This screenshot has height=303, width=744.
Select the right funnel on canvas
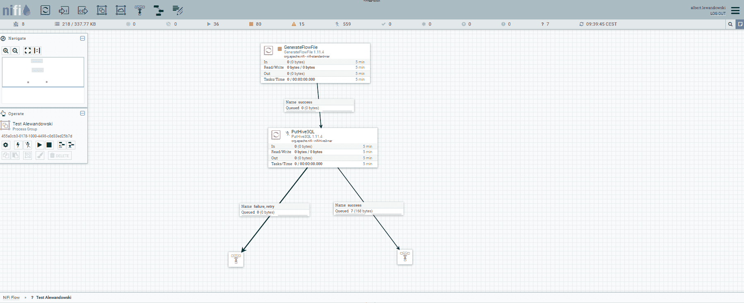pos(405,257)
